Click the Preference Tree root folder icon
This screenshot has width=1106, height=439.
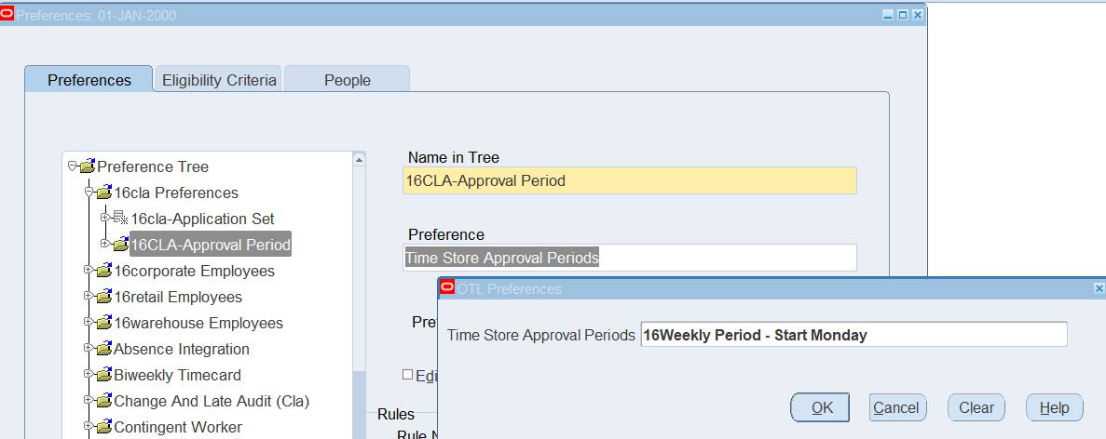87,167
